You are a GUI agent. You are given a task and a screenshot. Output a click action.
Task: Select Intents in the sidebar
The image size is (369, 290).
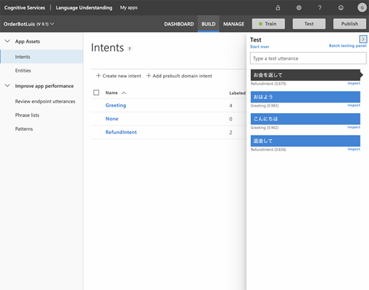[41, 57]
